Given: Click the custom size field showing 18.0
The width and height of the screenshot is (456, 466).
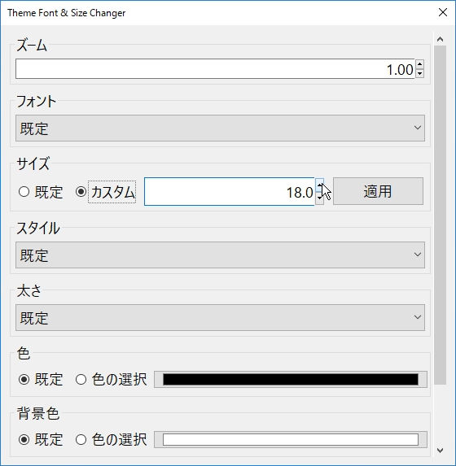Looking at the screenshot, I should (x=229, y=192).
